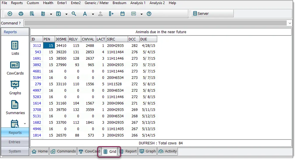The width and height of the screenshot is (296, 161).
Task: Click the magnifying glass search icon
Action: [74, 14]
